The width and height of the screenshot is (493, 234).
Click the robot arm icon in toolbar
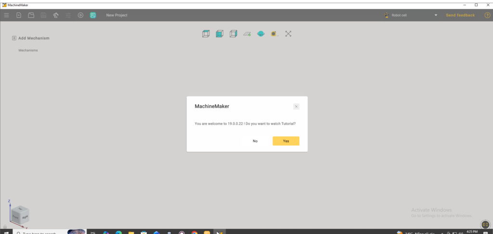pyautogui.click(x=56, y=15)
